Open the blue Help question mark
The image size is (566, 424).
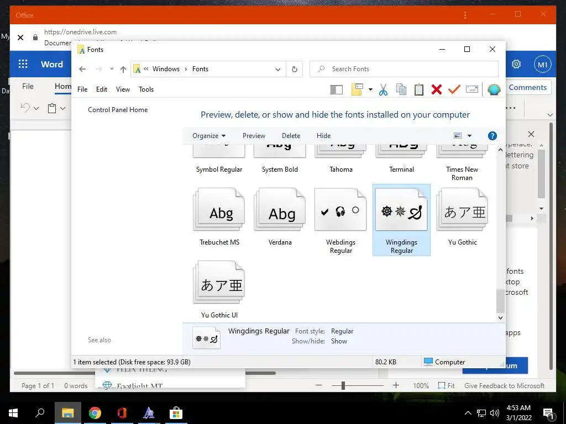click(492, 136)
